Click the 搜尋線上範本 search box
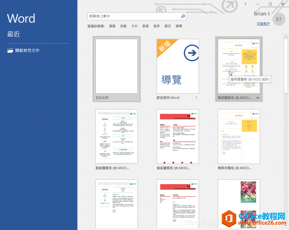The image size is (289, 230). pos(137,16)
